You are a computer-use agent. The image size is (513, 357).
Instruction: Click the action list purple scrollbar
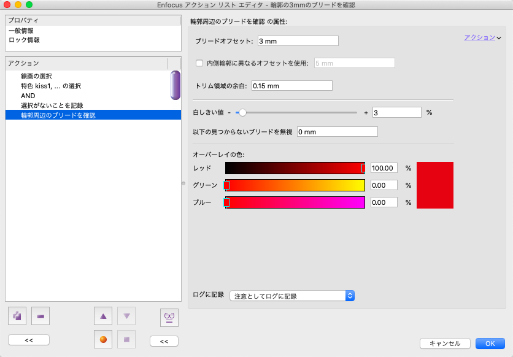point(175,85)
